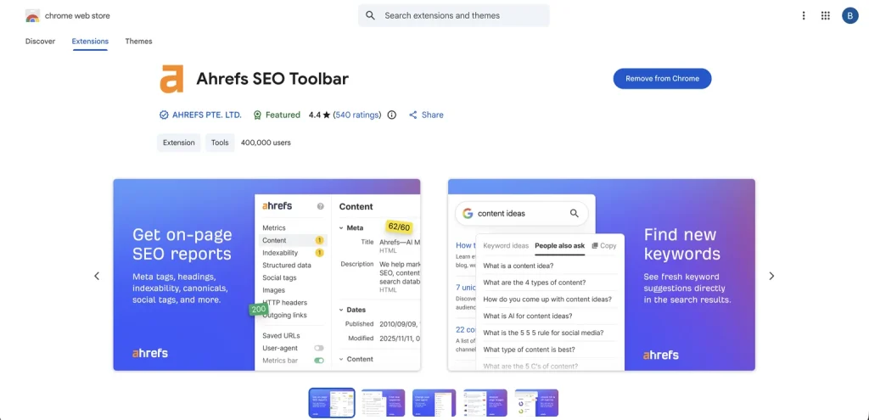
Task: Open the Google apps grid
Action: pos(825,15)
